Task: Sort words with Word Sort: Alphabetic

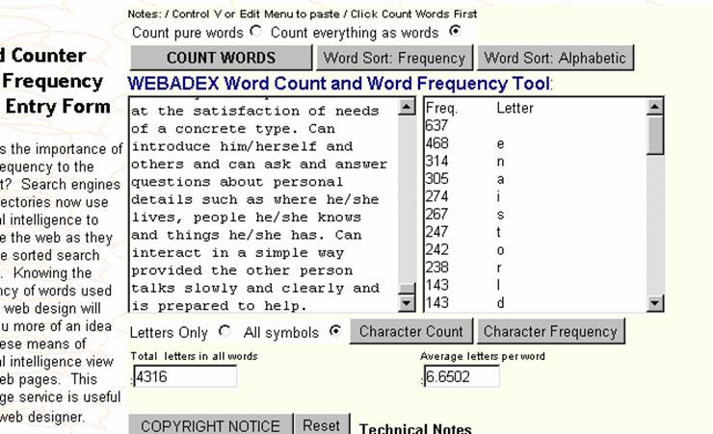Action: (x=555, y=58)
